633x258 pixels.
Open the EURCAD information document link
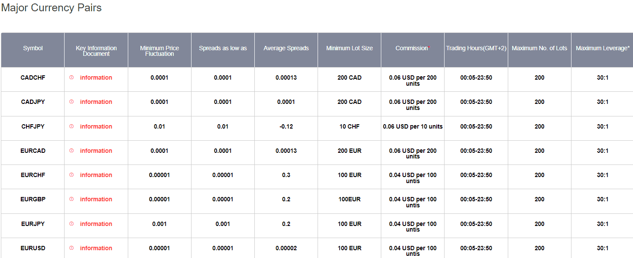pos(96,151)
